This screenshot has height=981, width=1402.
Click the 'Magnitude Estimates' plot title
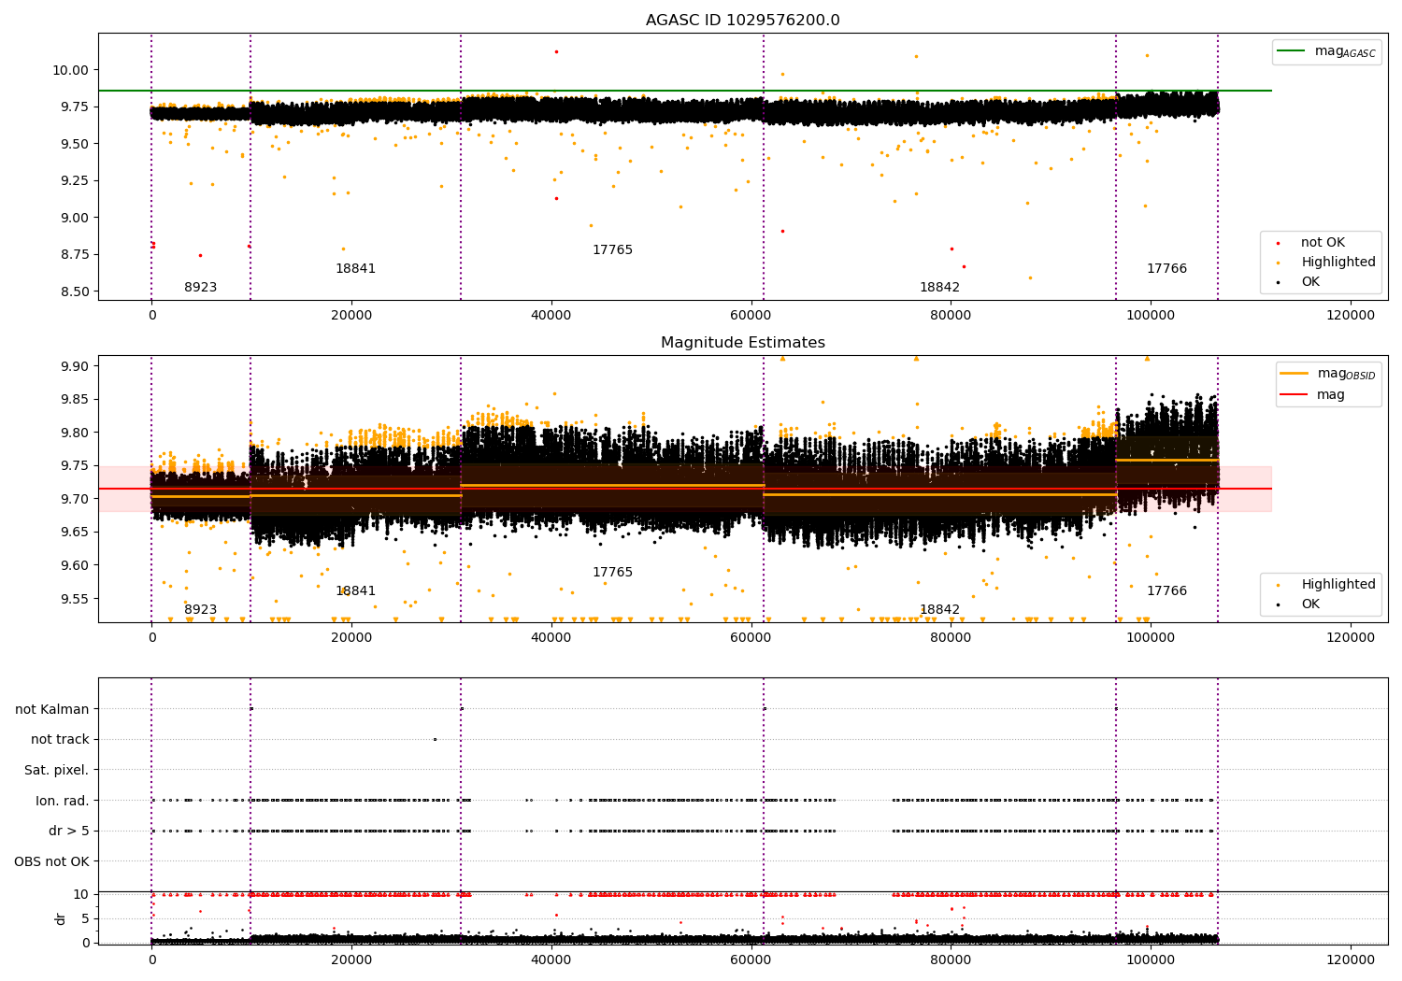click(x=742, y=343)
